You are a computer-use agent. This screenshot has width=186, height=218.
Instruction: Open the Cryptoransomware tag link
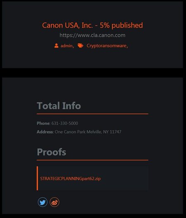click(106, 46)
